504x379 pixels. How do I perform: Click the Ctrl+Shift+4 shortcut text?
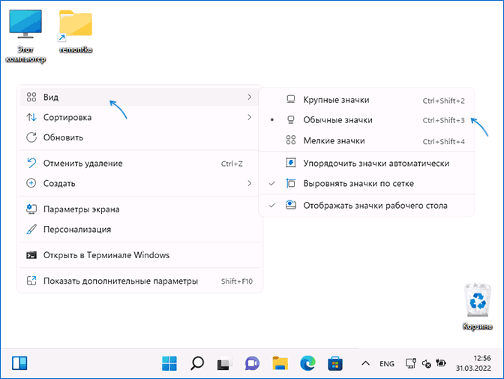443,142
